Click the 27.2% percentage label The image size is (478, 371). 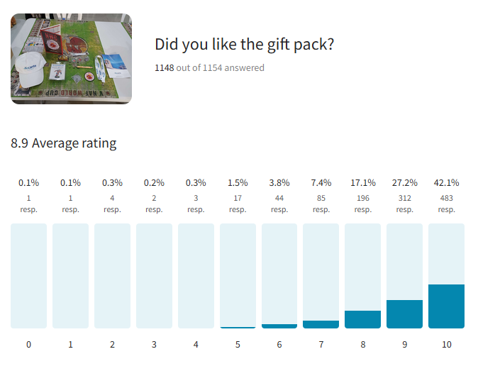[x=404, y=182]
